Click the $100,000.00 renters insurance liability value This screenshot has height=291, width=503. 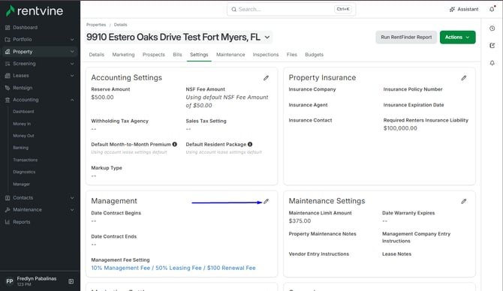click(400, 128)
